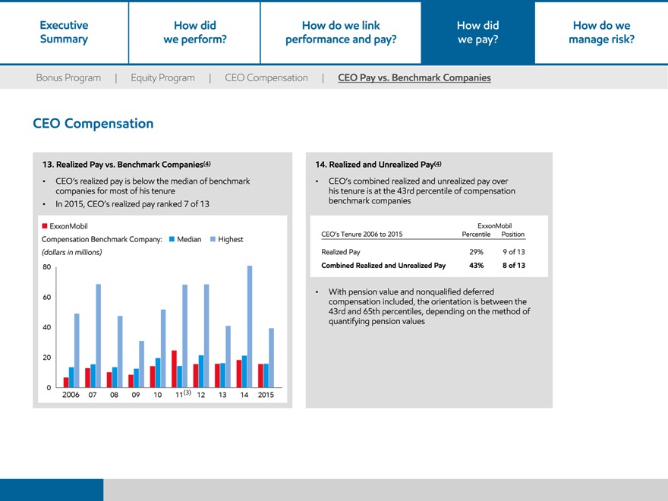668x501 pixels.
Task: Open the Bonus Program sub-section
Action: point(68,77)
